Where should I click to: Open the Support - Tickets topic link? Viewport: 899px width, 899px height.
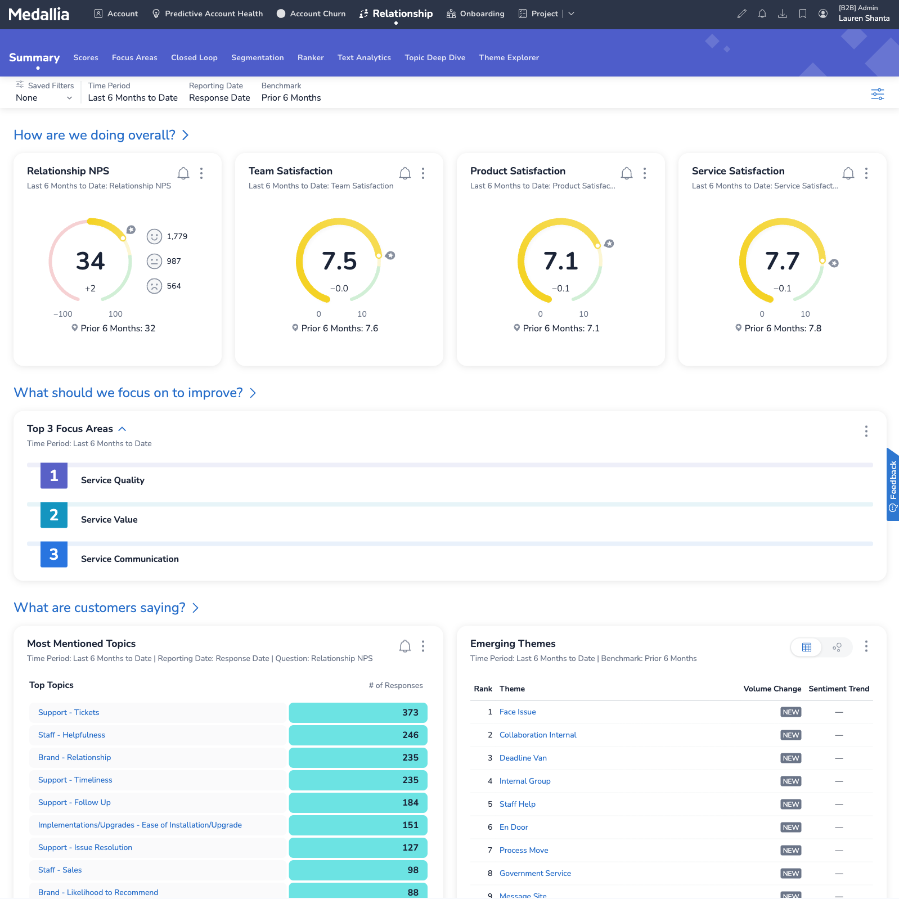(x=69, y=712)
